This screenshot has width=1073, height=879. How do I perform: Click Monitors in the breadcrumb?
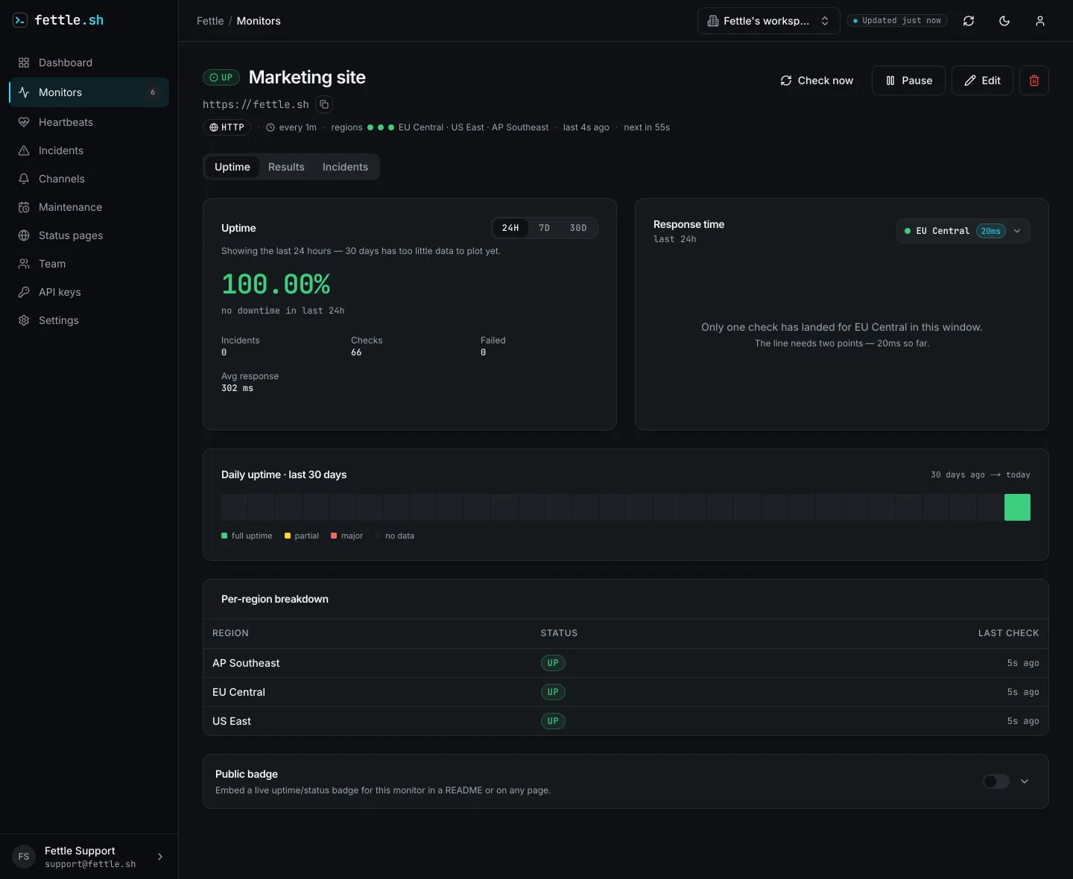(x=259, y=21)
